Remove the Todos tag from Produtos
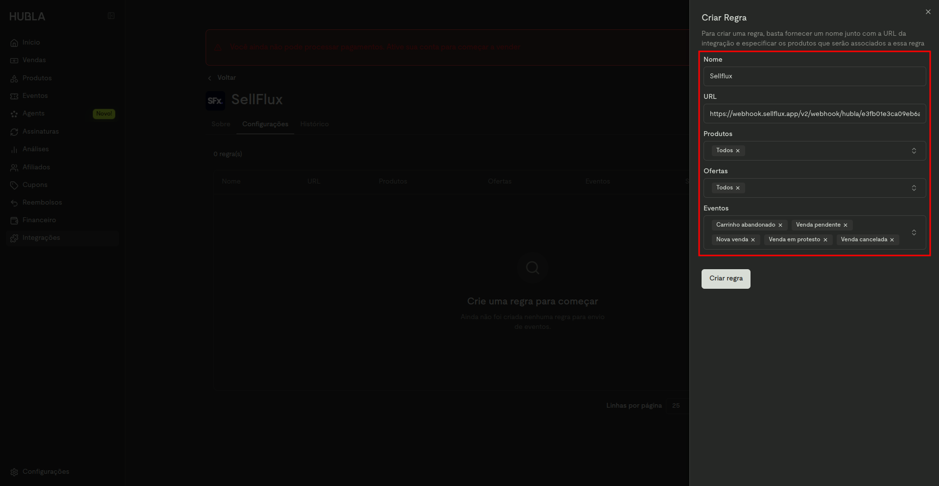 coord(738,151)
